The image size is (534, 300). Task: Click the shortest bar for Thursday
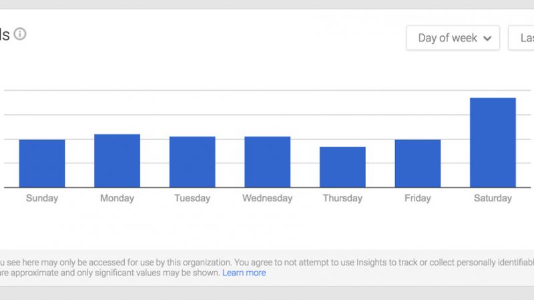coord(342,167)
